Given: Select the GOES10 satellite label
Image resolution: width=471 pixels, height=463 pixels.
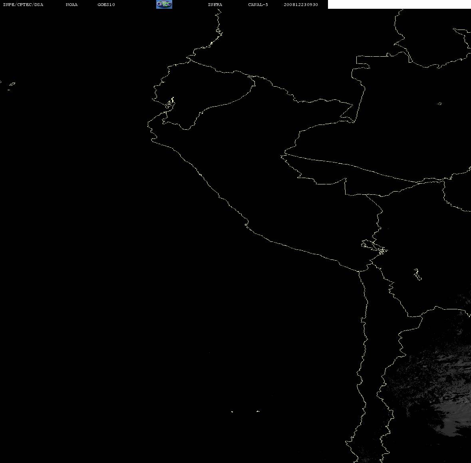Looking at the screenshot, I should click(x=106, y=4).
